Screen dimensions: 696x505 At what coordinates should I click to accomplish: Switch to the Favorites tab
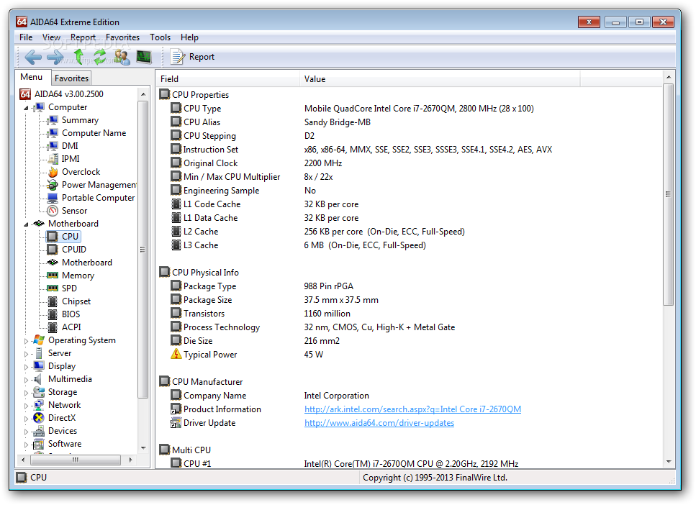pos(71,78)
